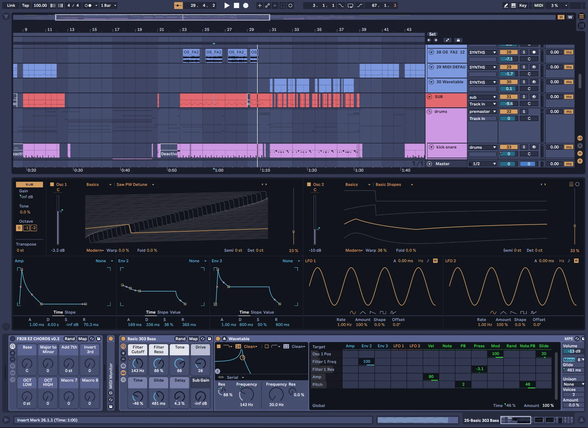
Task: Toggle Wavetable filter 2 on/off square
Action: [267, 346]
